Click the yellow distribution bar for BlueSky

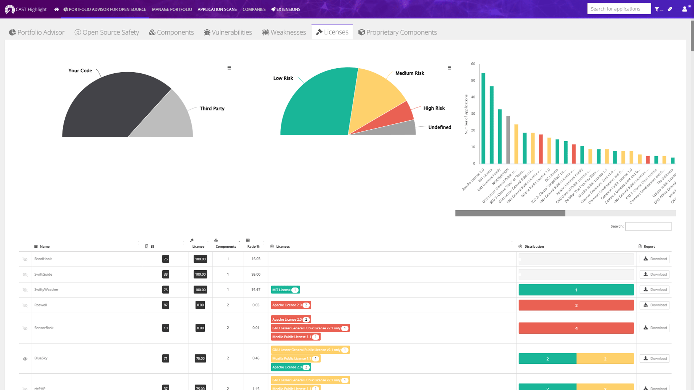pyautogui.click(x=605, y=359)
